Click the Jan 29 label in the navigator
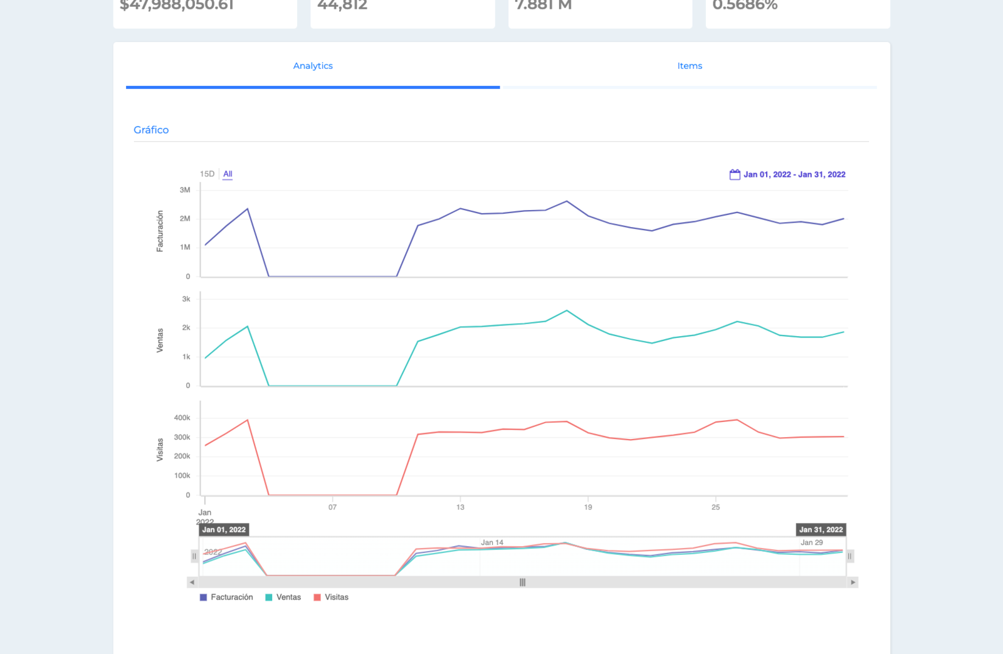 [812, 542]
